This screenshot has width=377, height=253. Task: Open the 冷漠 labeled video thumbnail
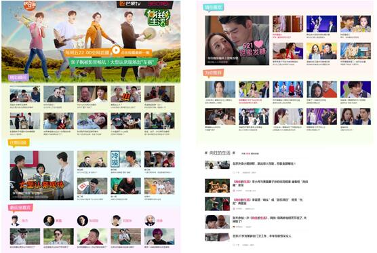click(125, 159)
